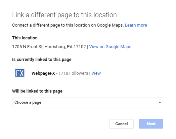The width and height of the screenshot is (176, 139).
Task: Expand the Choose a page dropdown
Action: pos(88,102)
